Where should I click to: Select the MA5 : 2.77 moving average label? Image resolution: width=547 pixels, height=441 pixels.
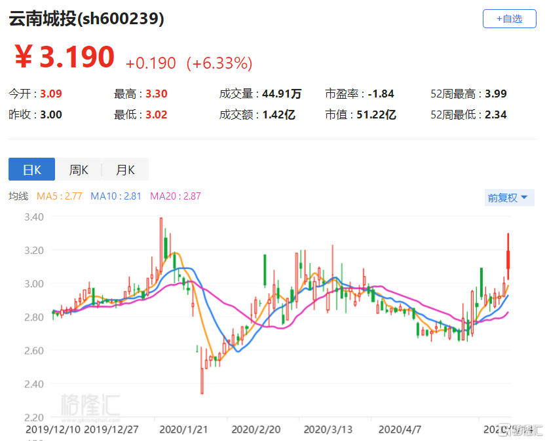point(60,196)
